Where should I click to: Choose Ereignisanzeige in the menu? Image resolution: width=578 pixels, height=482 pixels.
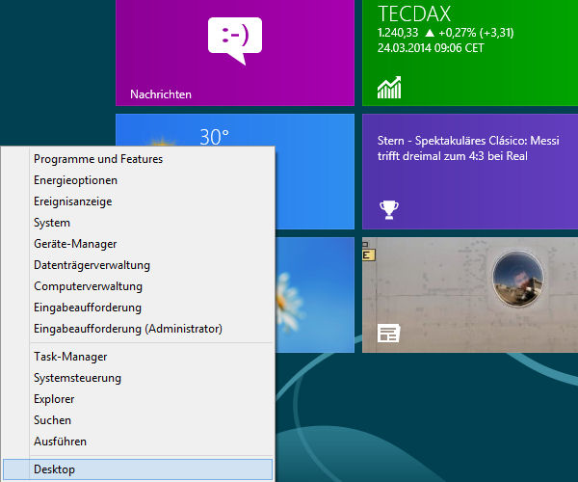tap(73, 201)
